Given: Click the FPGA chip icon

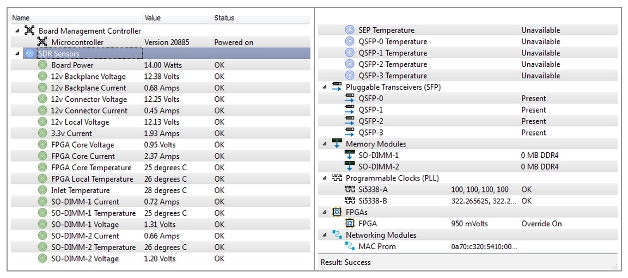Looking at the screenshot, I should (x=350, y=224).
